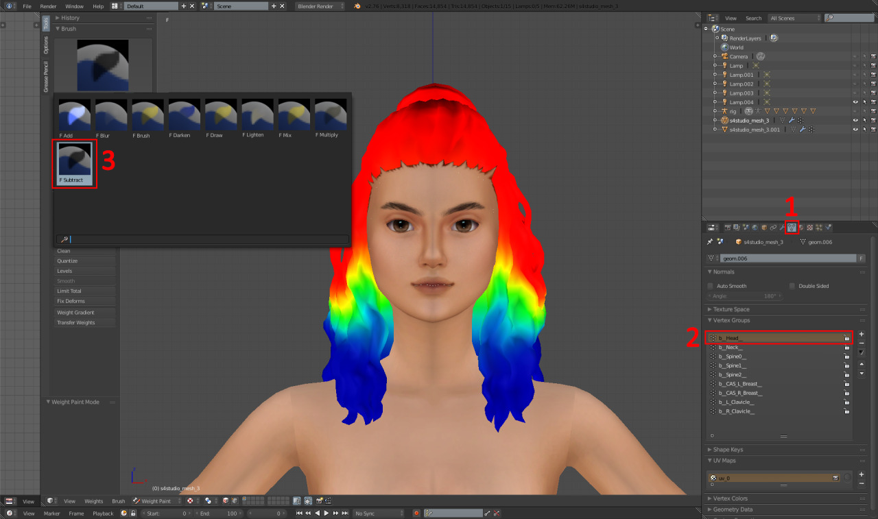Open the Help menu
The width and height of the screenshot is (878, 519).
click(98, 5)
